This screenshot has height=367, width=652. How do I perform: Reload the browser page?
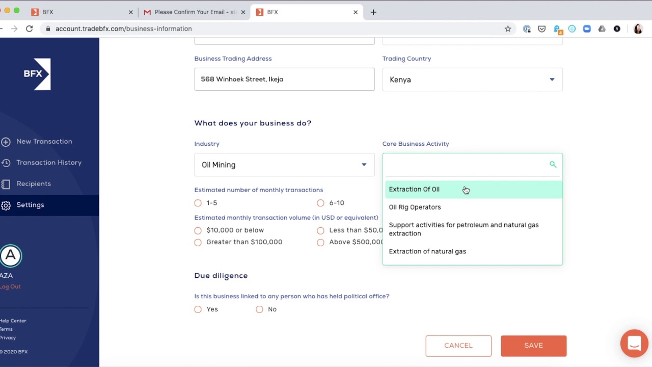click(30, 29)
